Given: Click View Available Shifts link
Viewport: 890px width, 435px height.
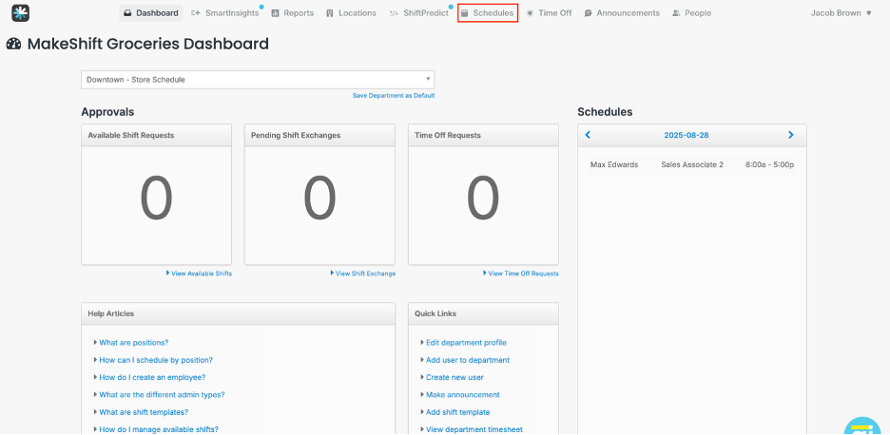Looking at the screenshot, I should click(201, 274).
